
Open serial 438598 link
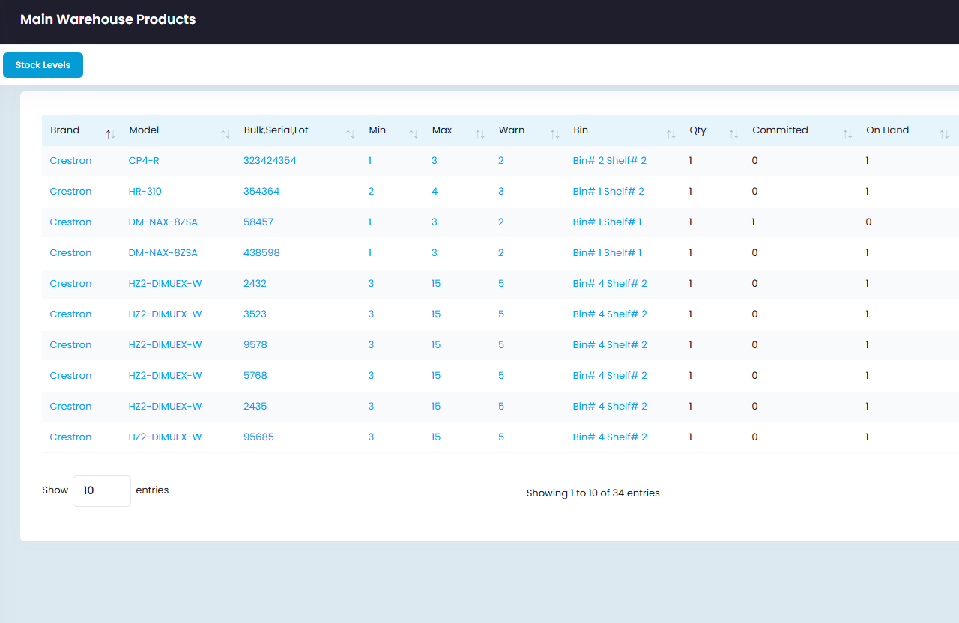[x=261, y=253]
